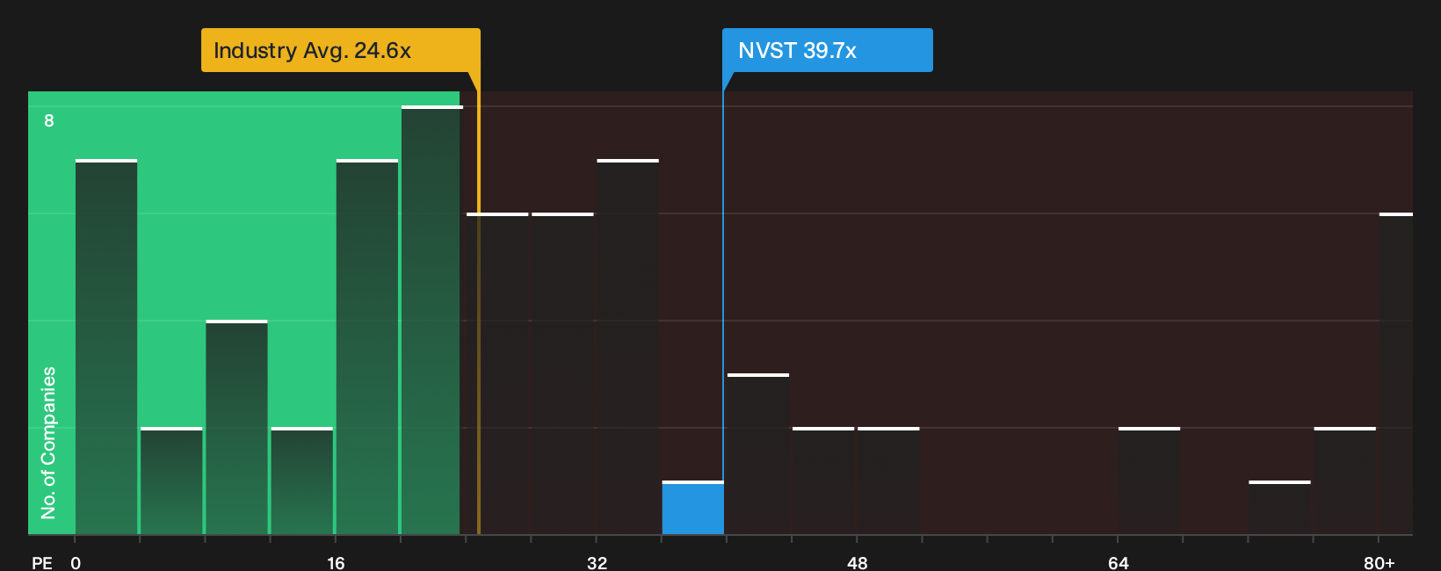Click the x-axis label 16

(x=336, y=563)
